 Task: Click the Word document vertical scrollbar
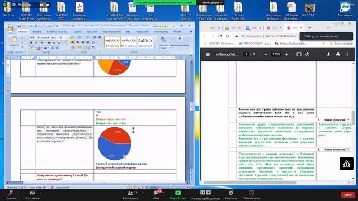click(x=192, y=106)
